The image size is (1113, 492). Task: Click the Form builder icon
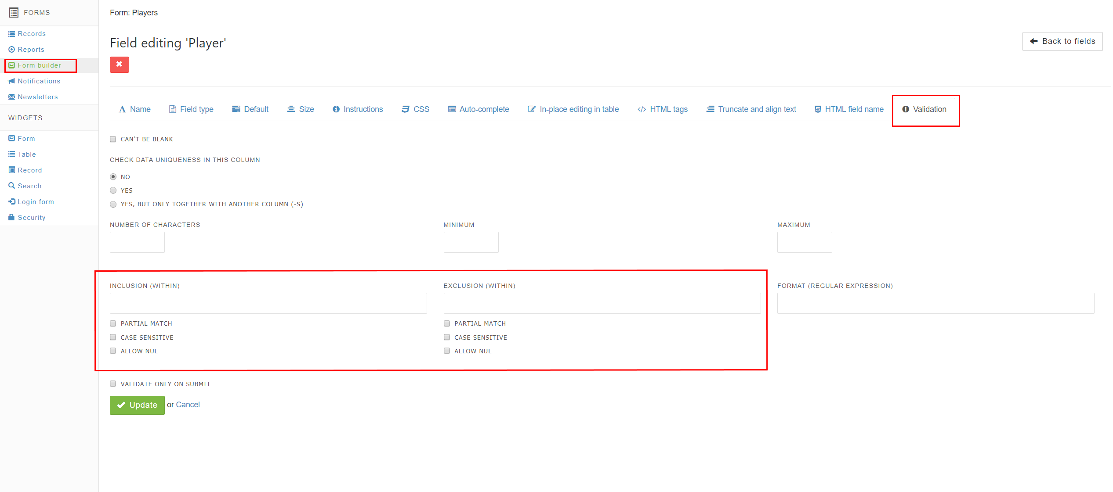point(12,65)
